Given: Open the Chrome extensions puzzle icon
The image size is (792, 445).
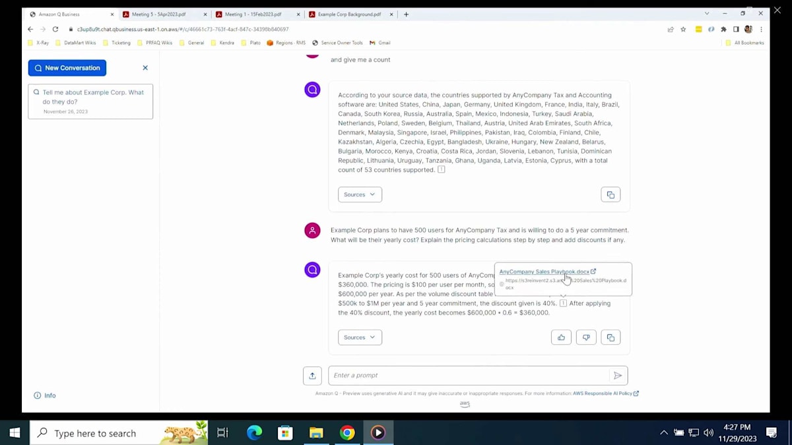Looking at the screenshot, I should [723, 29].
